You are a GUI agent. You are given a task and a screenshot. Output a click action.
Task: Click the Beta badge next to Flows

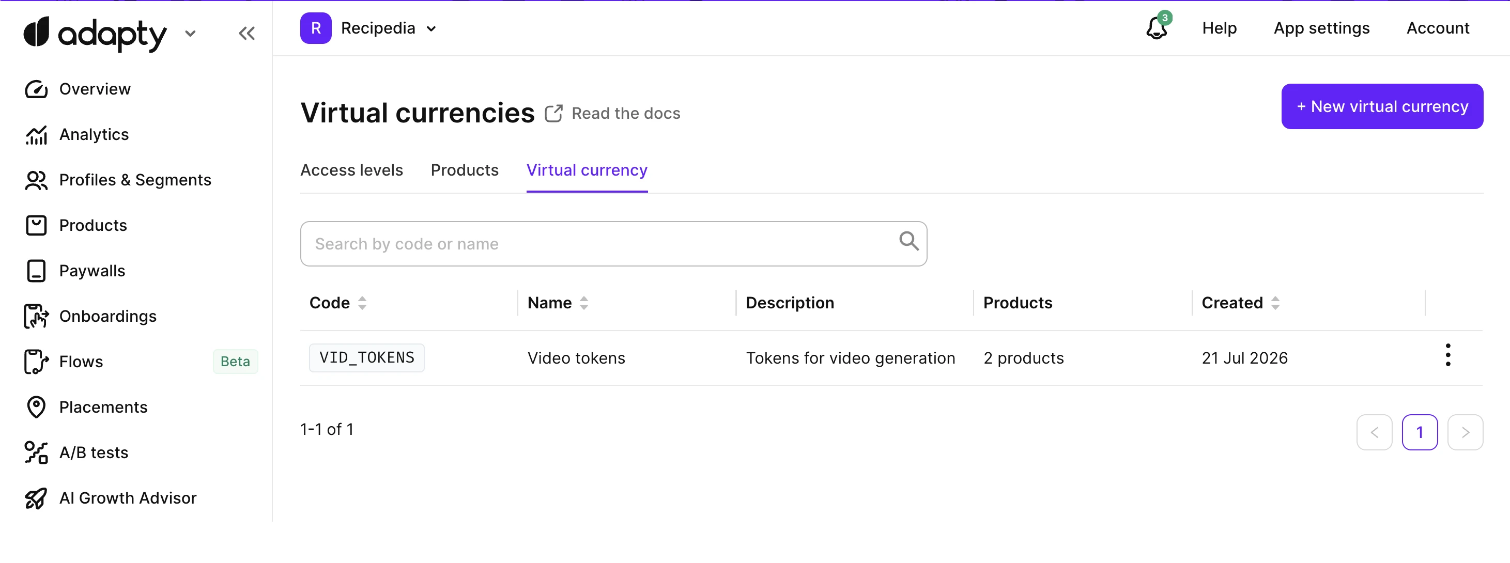click(x=235, y=362)
